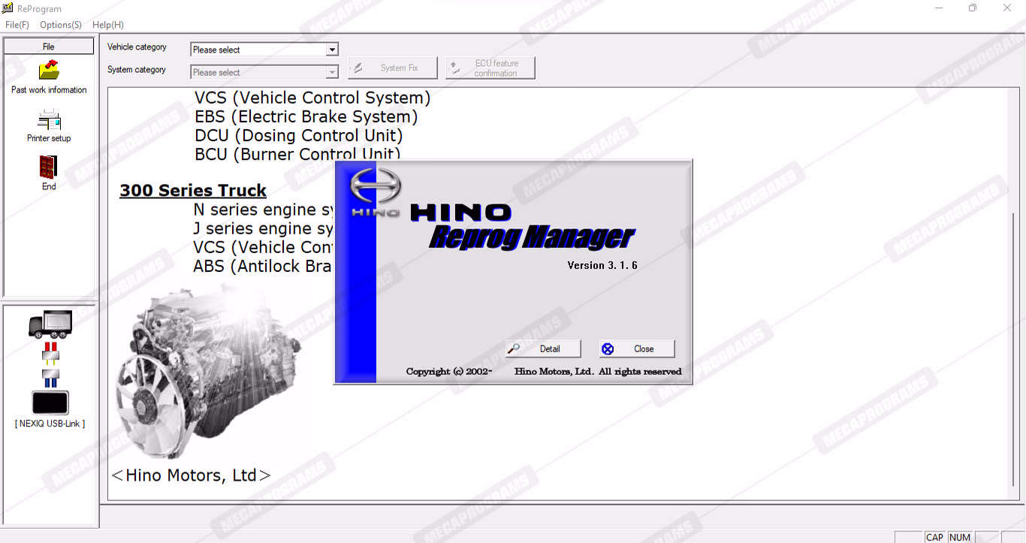Screen dimensions: 1026x543
Task: Open Printer setup icon
Action: 49,119
